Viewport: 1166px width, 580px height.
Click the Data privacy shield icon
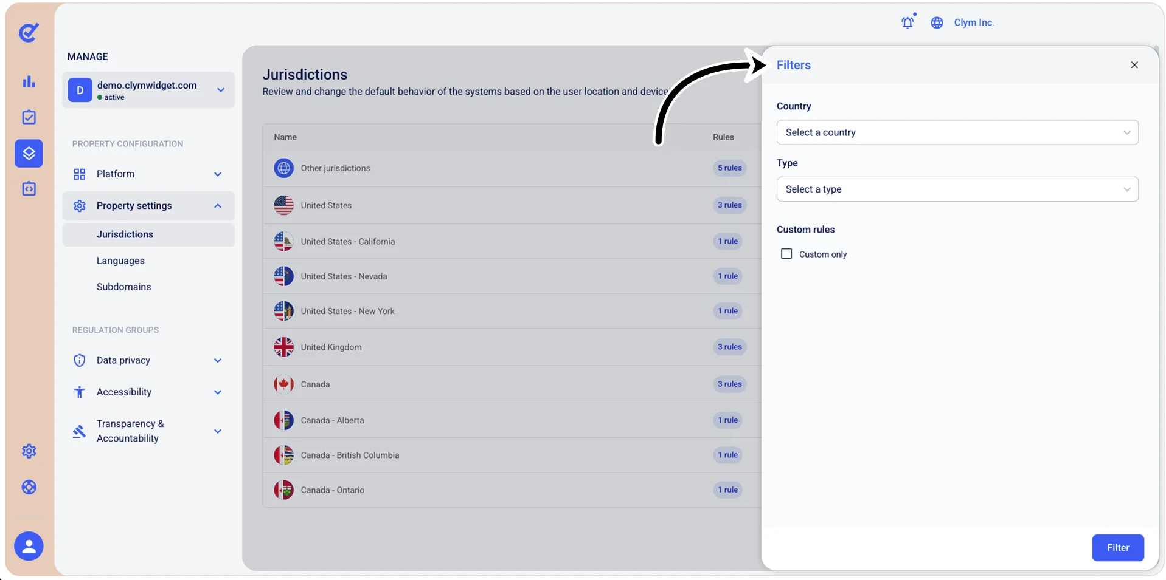tap(79, 360)
